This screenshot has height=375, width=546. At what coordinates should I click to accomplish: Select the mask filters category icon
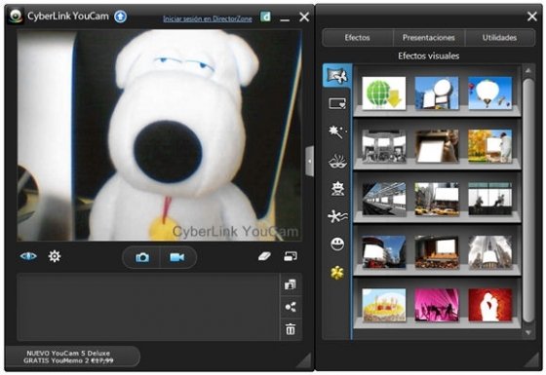pos(337,161)
